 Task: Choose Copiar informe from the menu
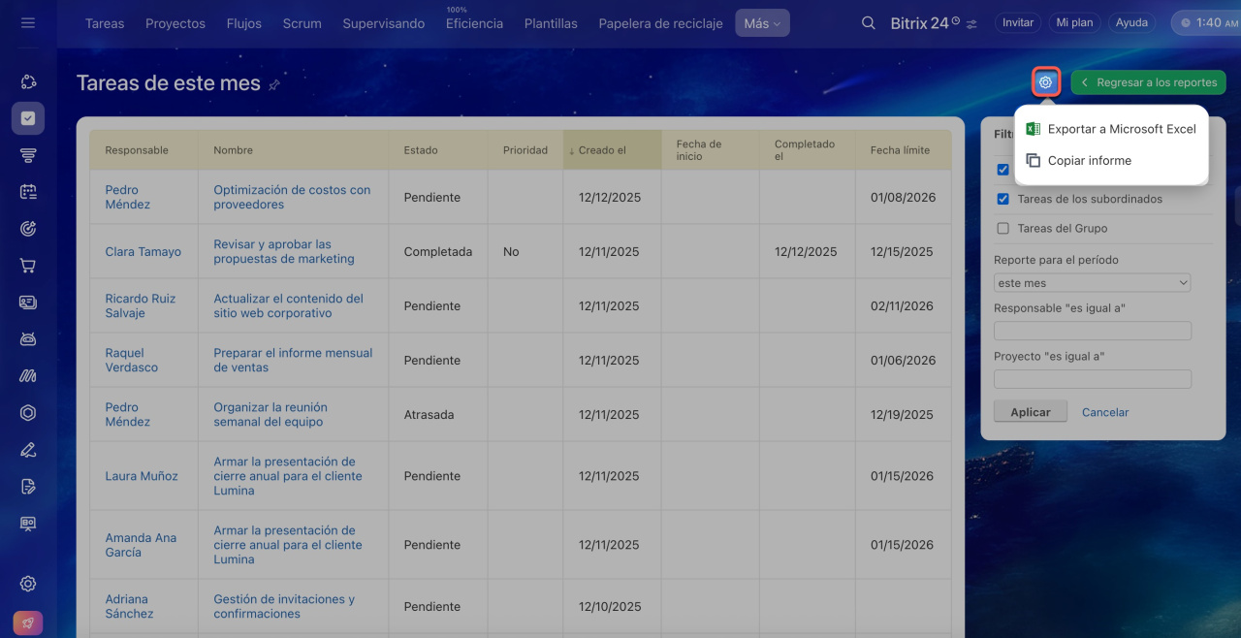1089,161
